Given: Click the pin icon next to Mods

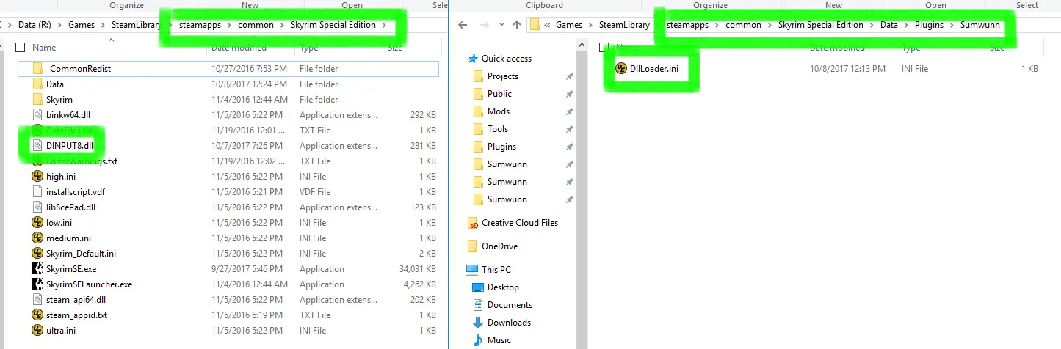Looking at the screenshot, I should pyautogui.click(x=569, y=111).
